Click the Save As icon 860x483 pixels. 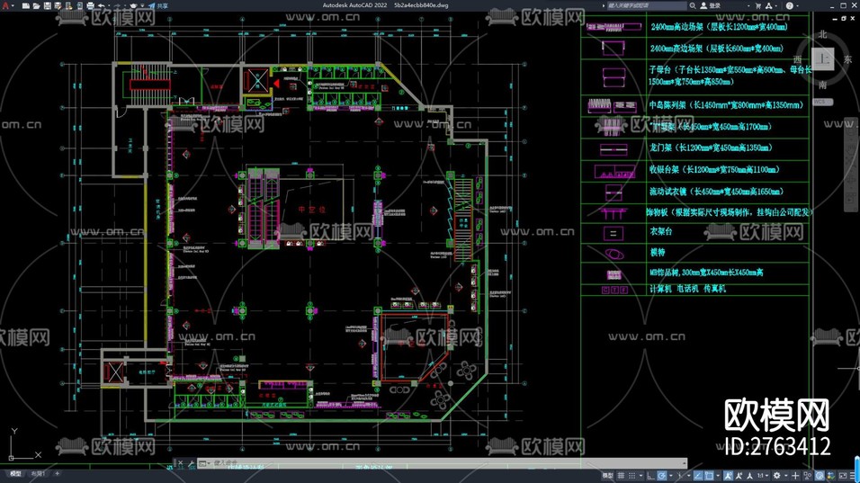58,5
